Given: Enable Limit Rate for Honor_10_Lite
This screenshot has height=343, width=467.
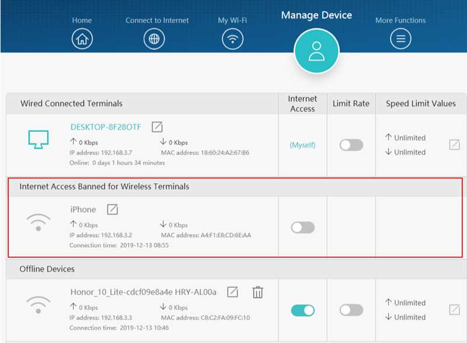Looking at the screenshot, I should pyautogui.click(x=351, y=310).
